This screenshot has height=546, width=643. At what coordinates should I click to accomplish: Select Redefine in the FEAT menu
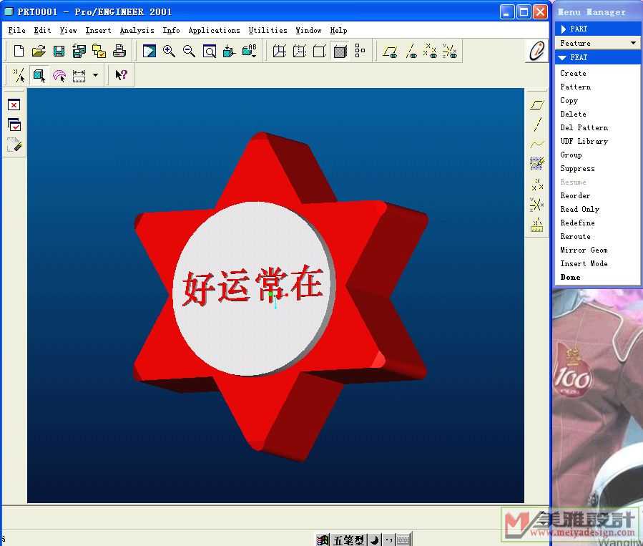(x=577, y=223)
